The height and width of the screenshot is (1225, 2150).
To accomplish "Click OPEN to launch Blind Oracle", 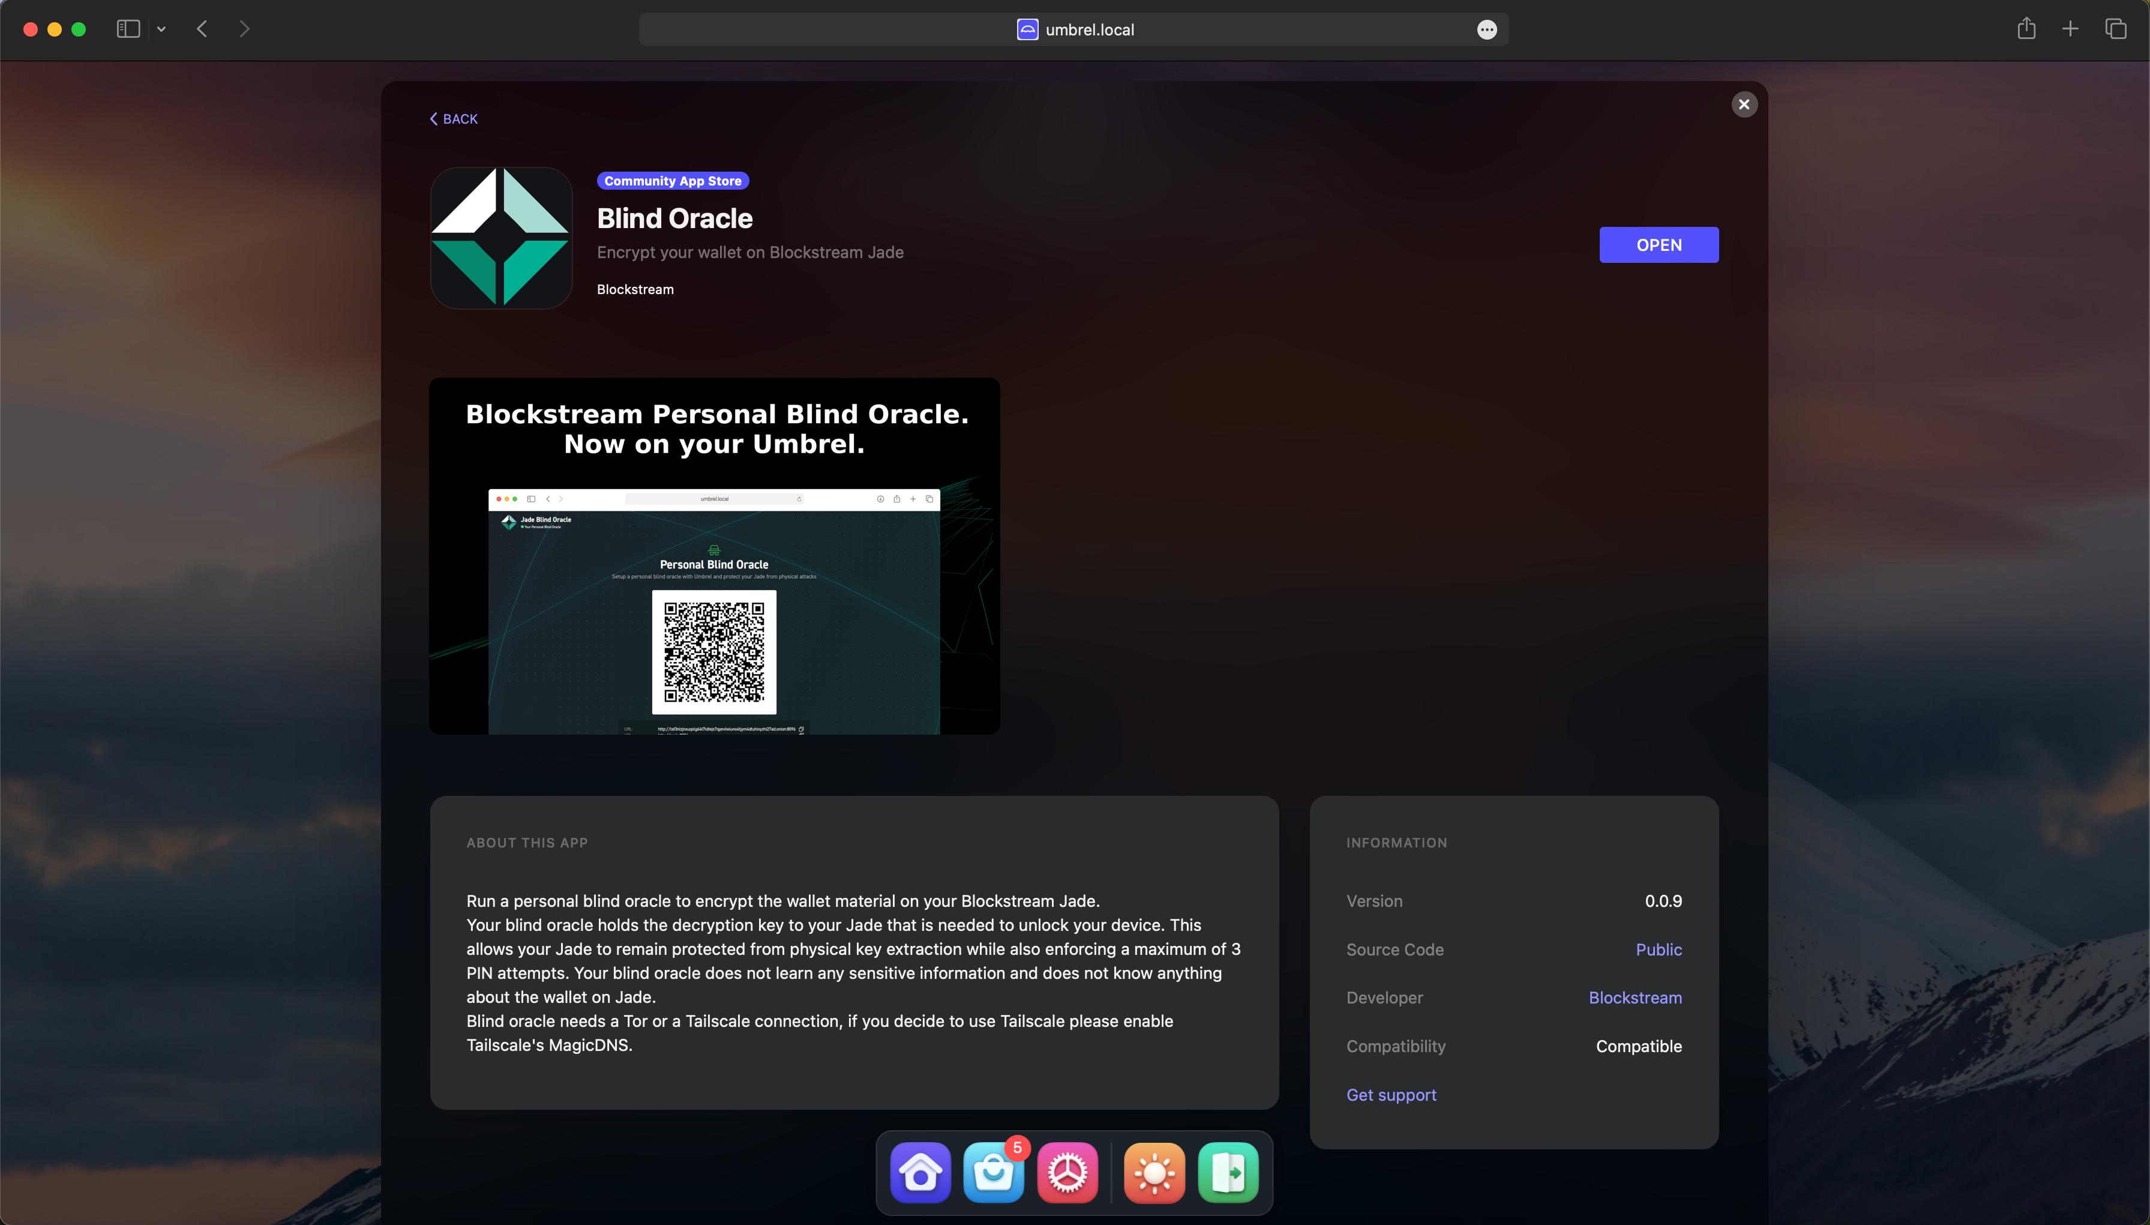I will (x=1658, y=245).
